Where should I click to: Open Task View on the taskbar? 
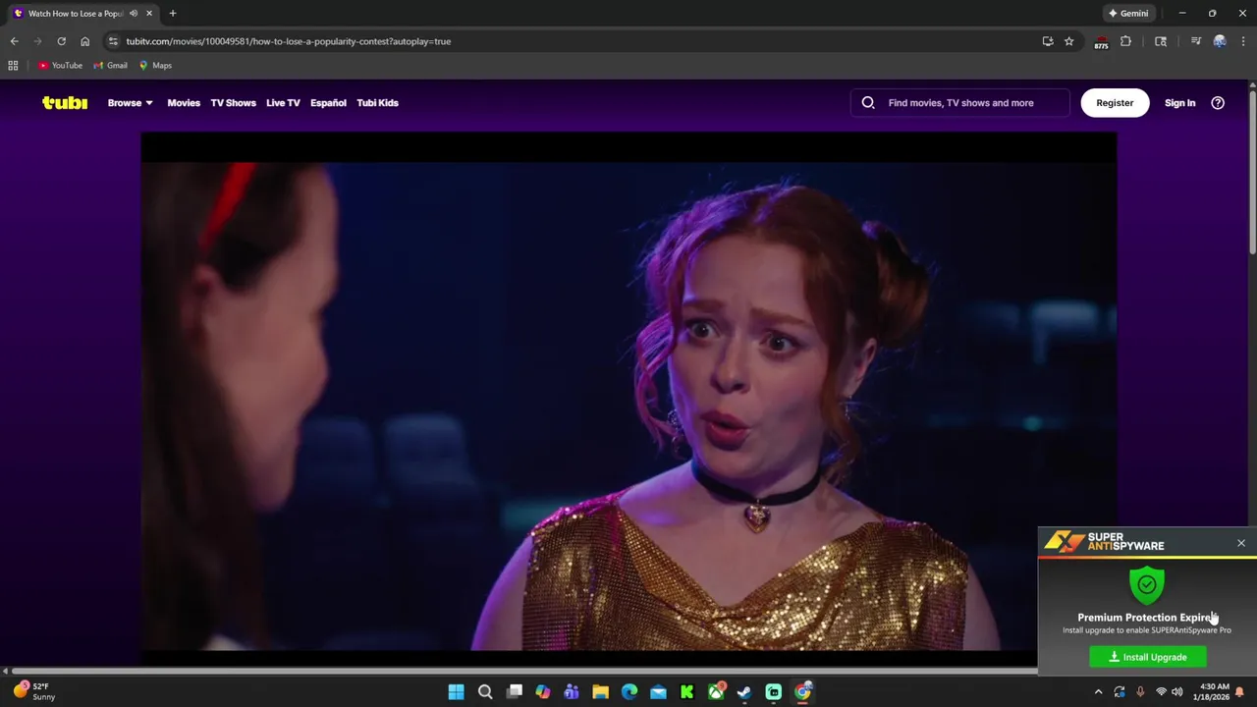click(514, 692)
